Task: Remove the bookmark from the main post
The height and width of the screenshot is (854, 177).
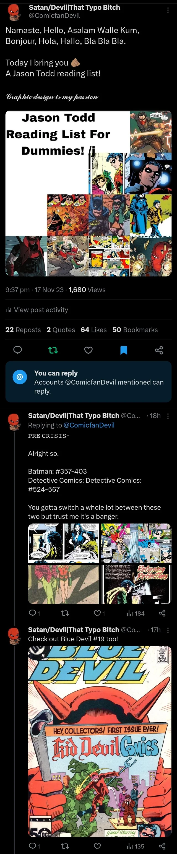Action: [124, 350]
